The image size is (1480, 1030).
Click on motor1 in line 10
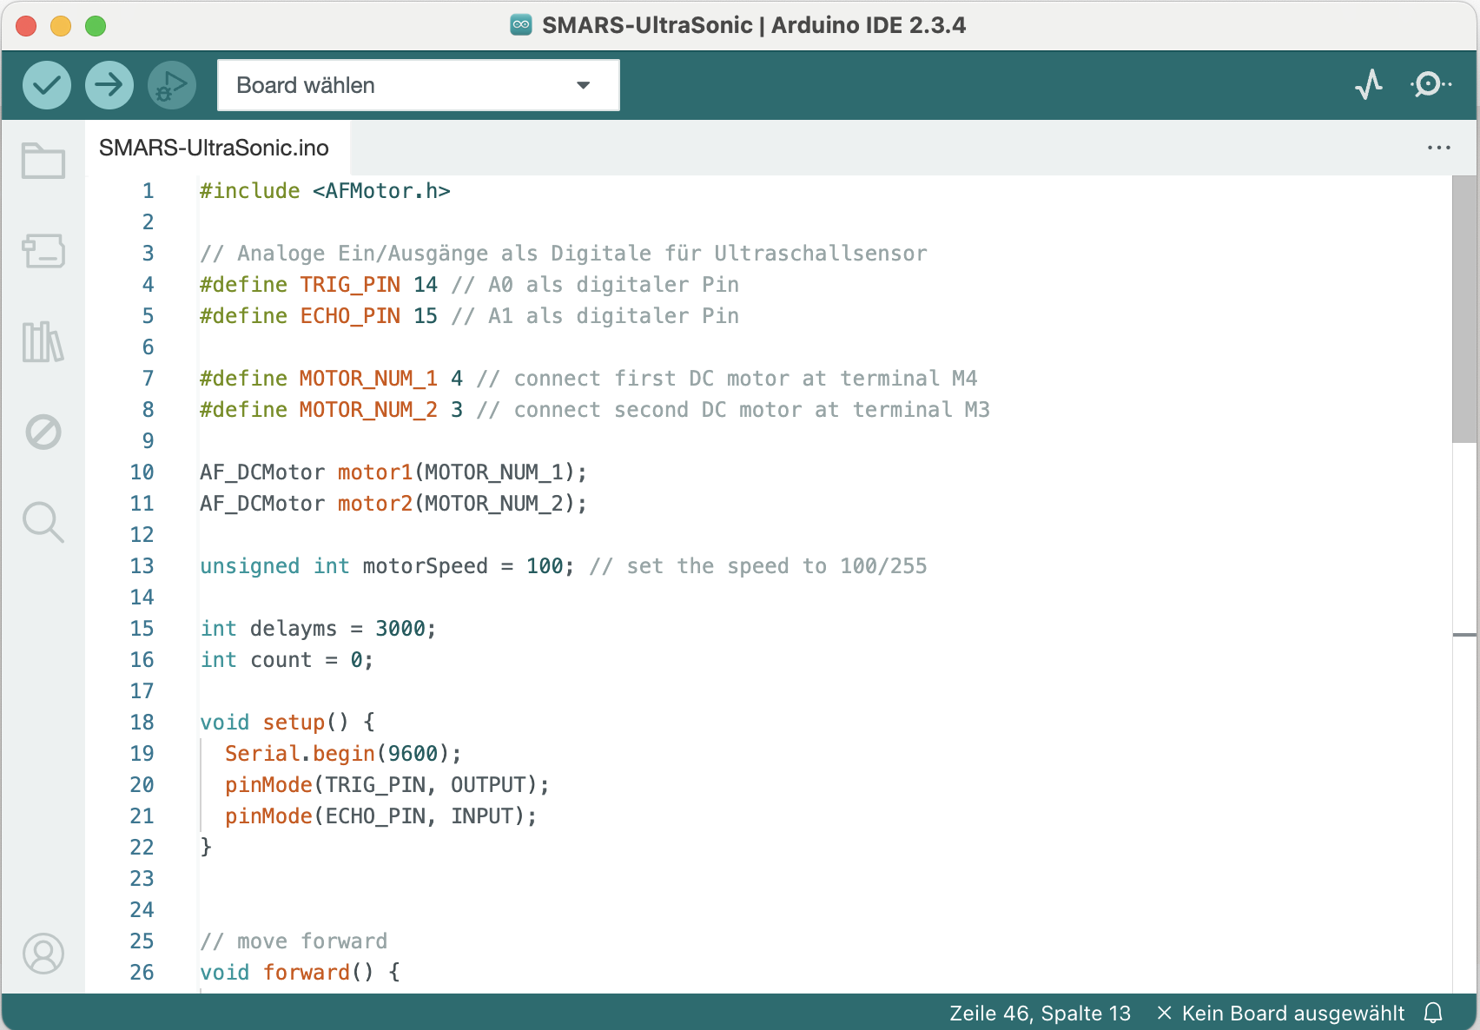coord(375,472)
